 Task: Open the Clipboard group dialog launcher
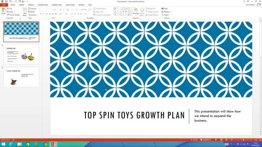tap(20, 18)
